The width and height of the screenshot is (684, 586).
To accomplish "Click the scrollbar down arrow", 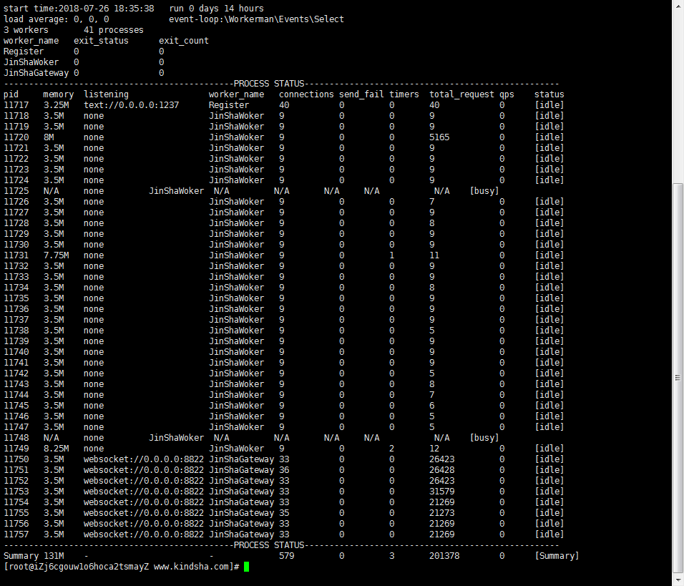I will (678, 580).
